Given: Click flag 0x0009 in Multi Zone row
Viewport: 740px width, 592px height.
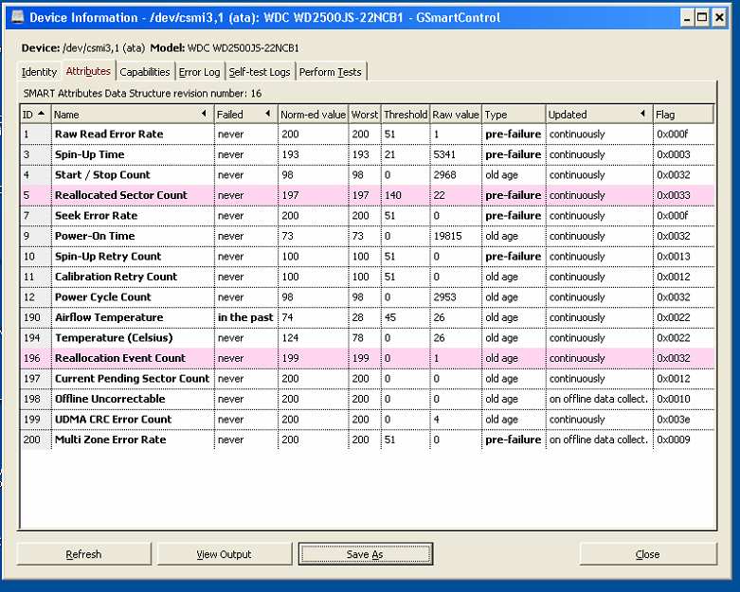Looking at the screenshot, I should 673,440.
